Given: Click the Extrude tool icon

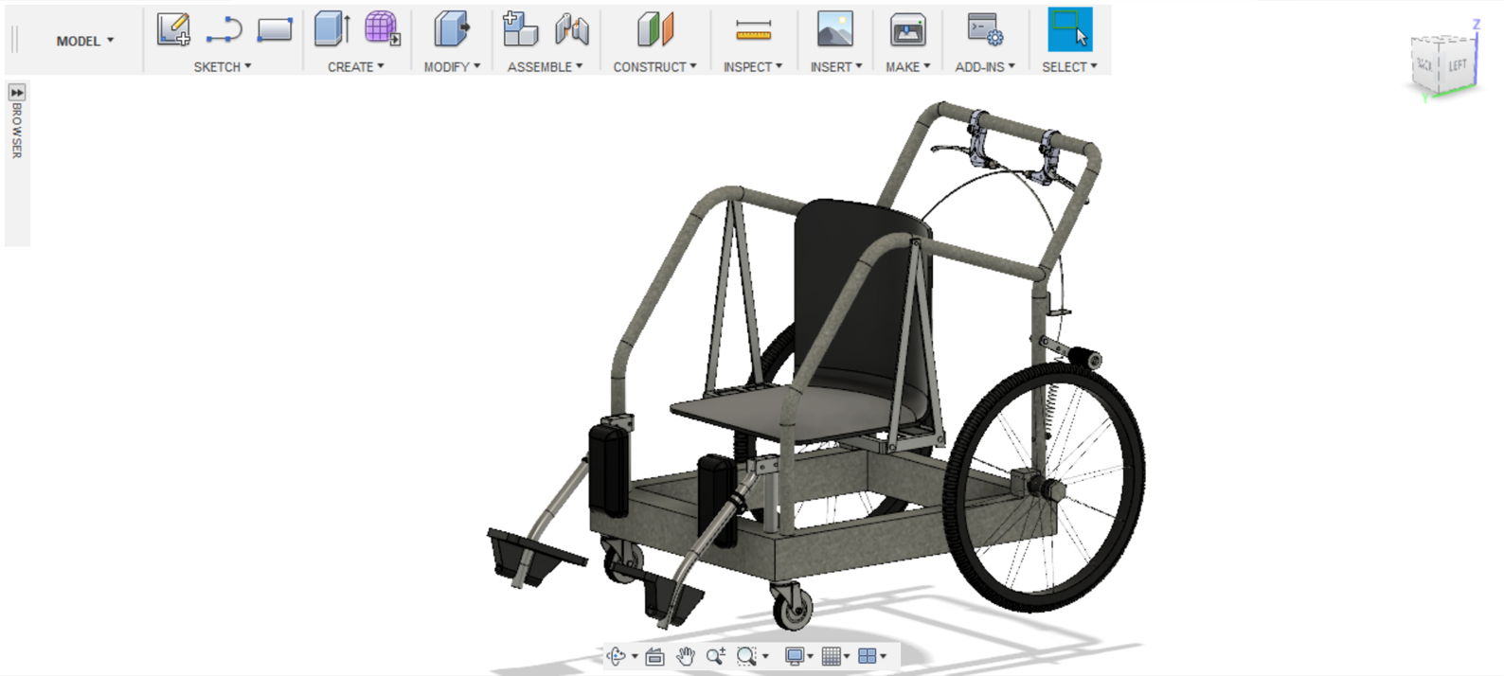Looking at the screenshot, I should [x=331, y=29].
